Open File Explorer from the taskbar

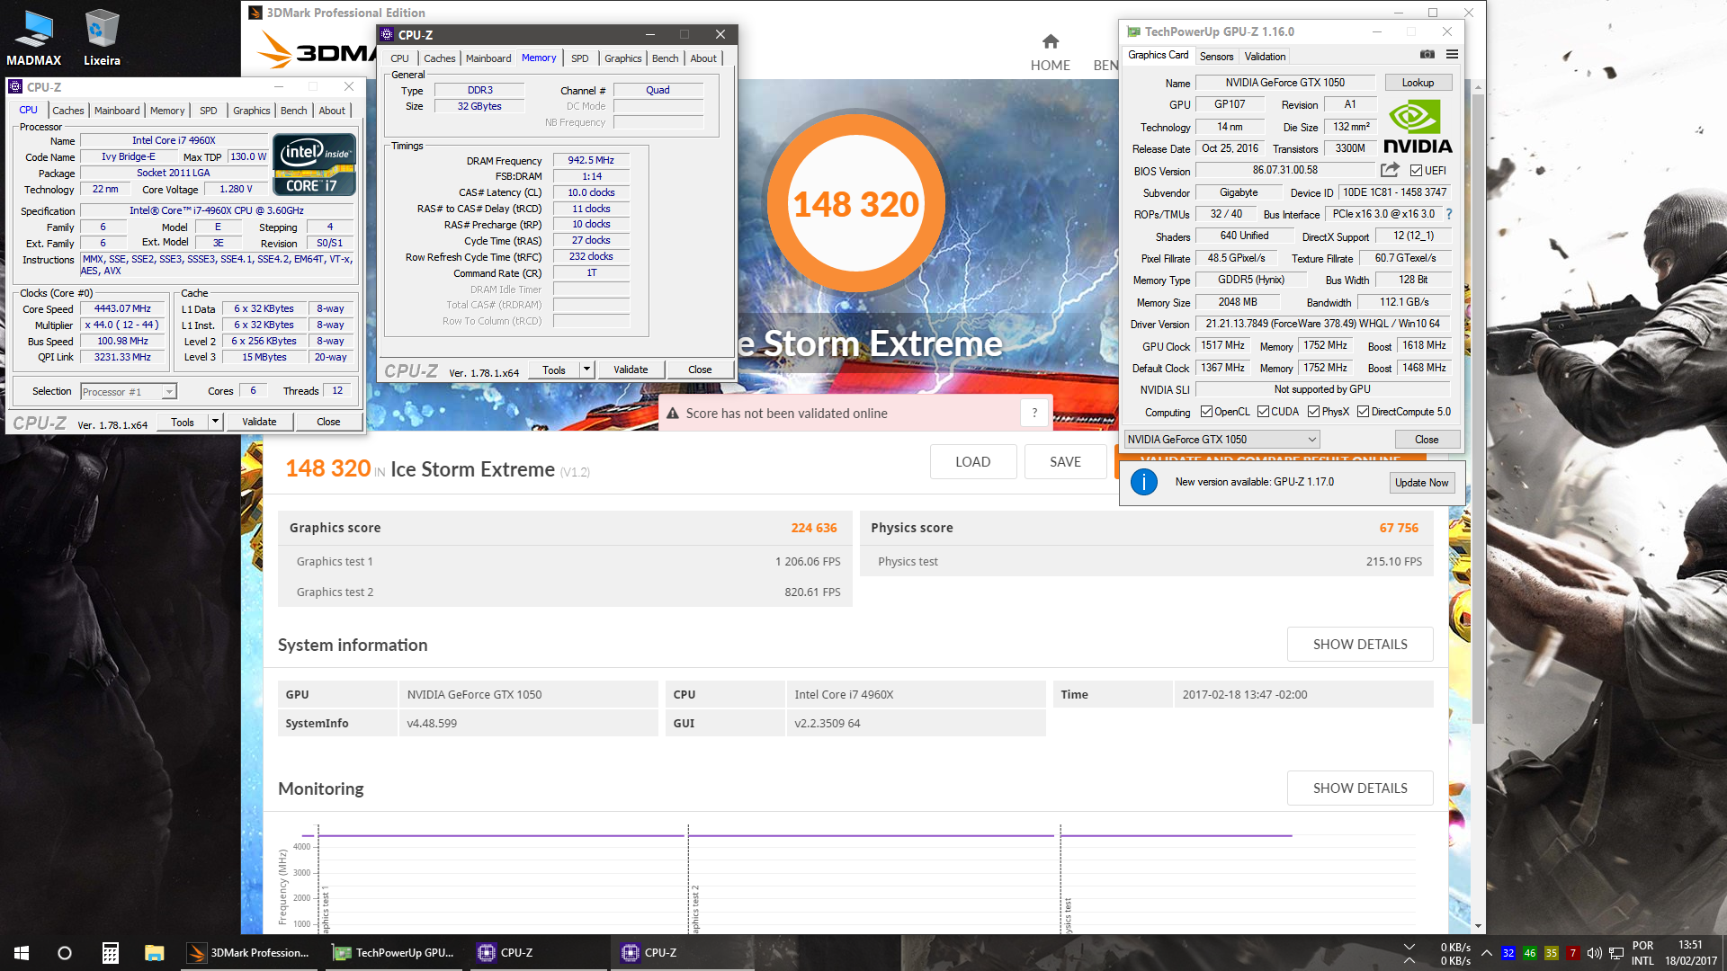(155, 953)
